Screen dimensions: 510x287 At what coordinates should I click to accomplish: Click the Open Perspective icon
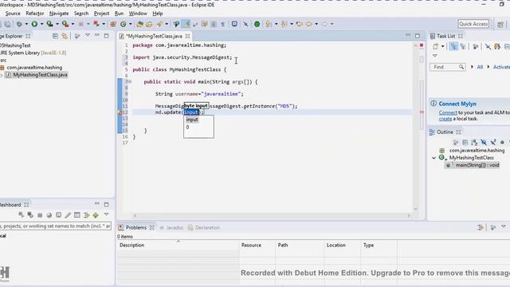tap(500, 24)
